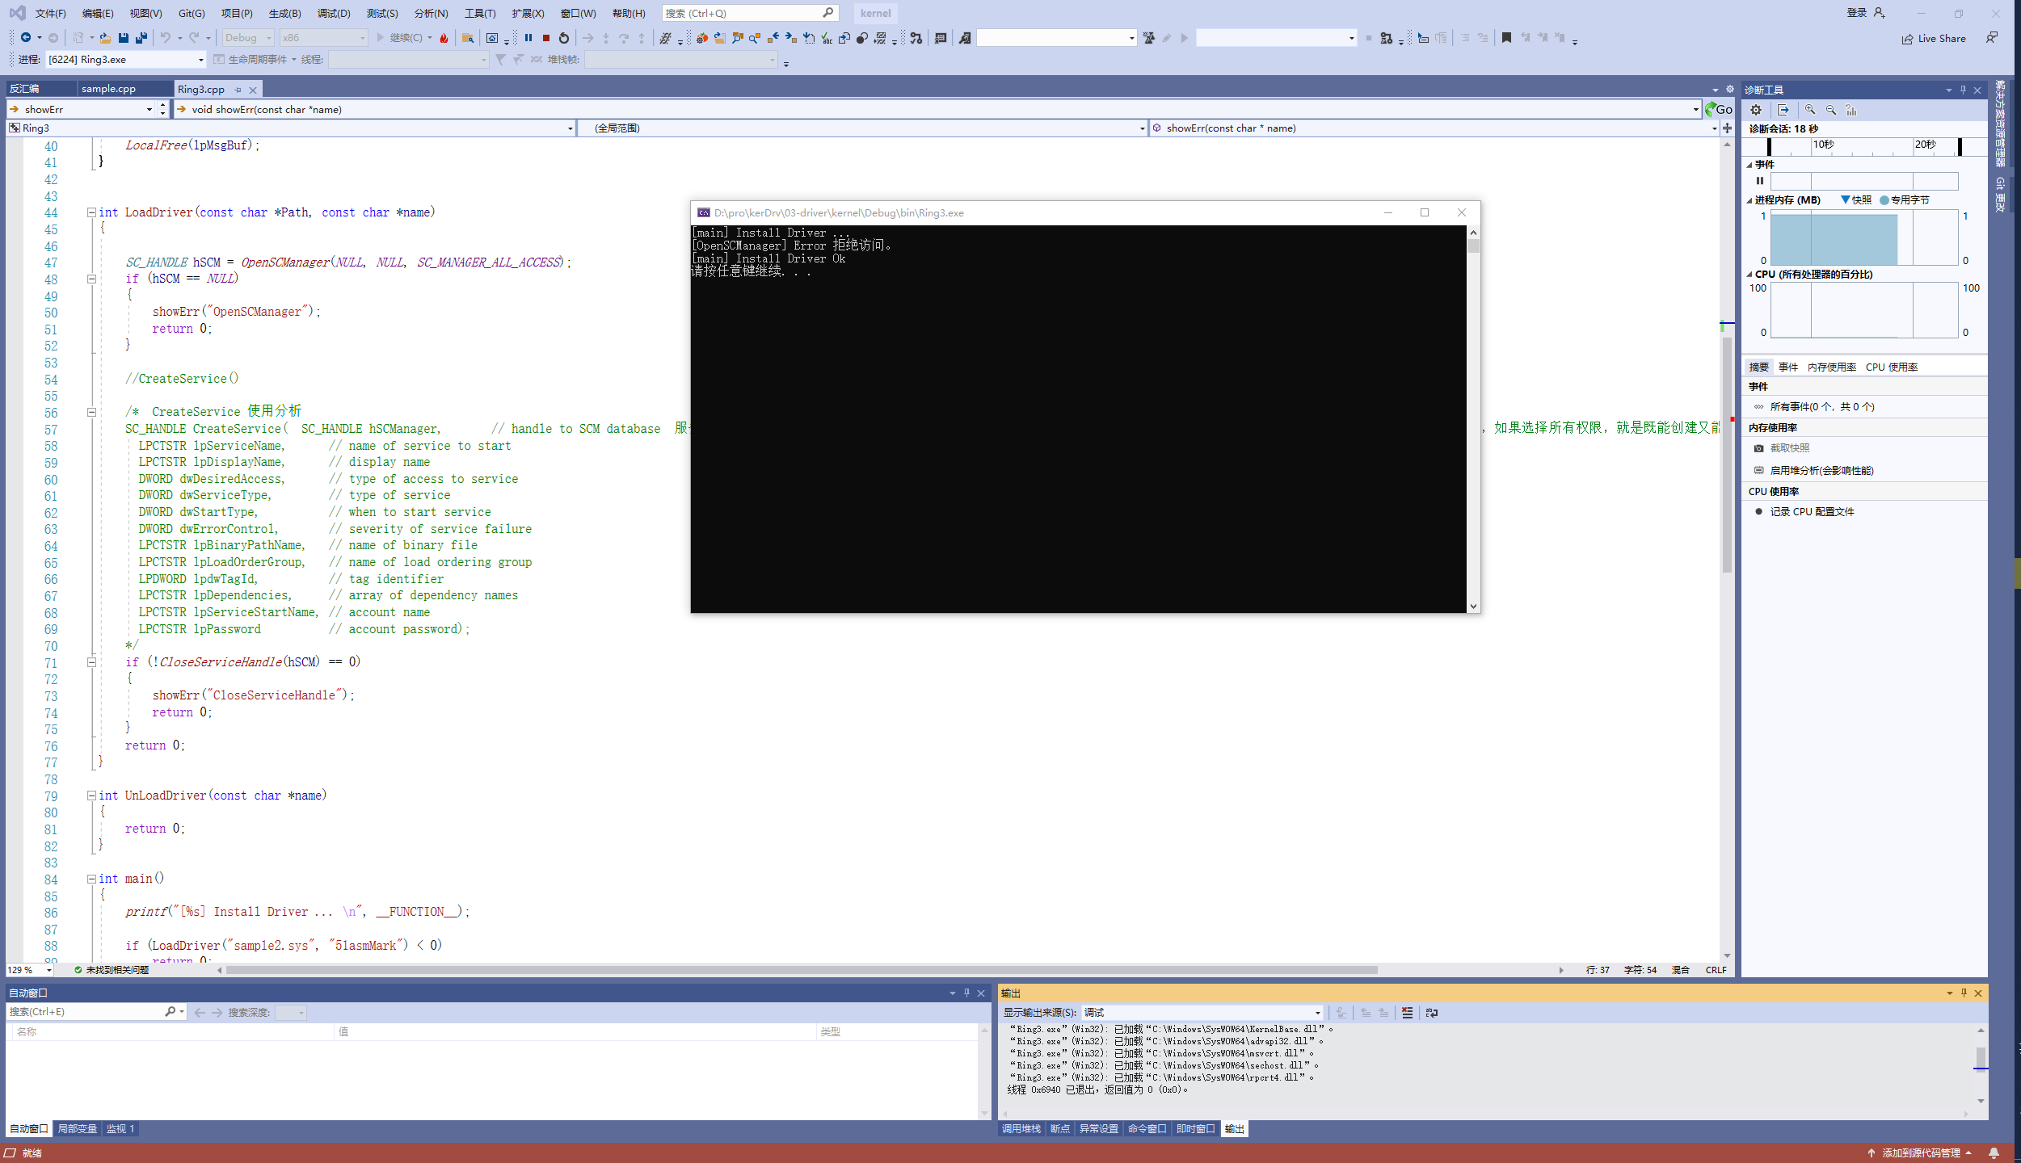The width and height of the screenshot is (2021, 1163).
Task: Click the Restart debugging icon
Action: pyautogui.click(x=564, y=38)
